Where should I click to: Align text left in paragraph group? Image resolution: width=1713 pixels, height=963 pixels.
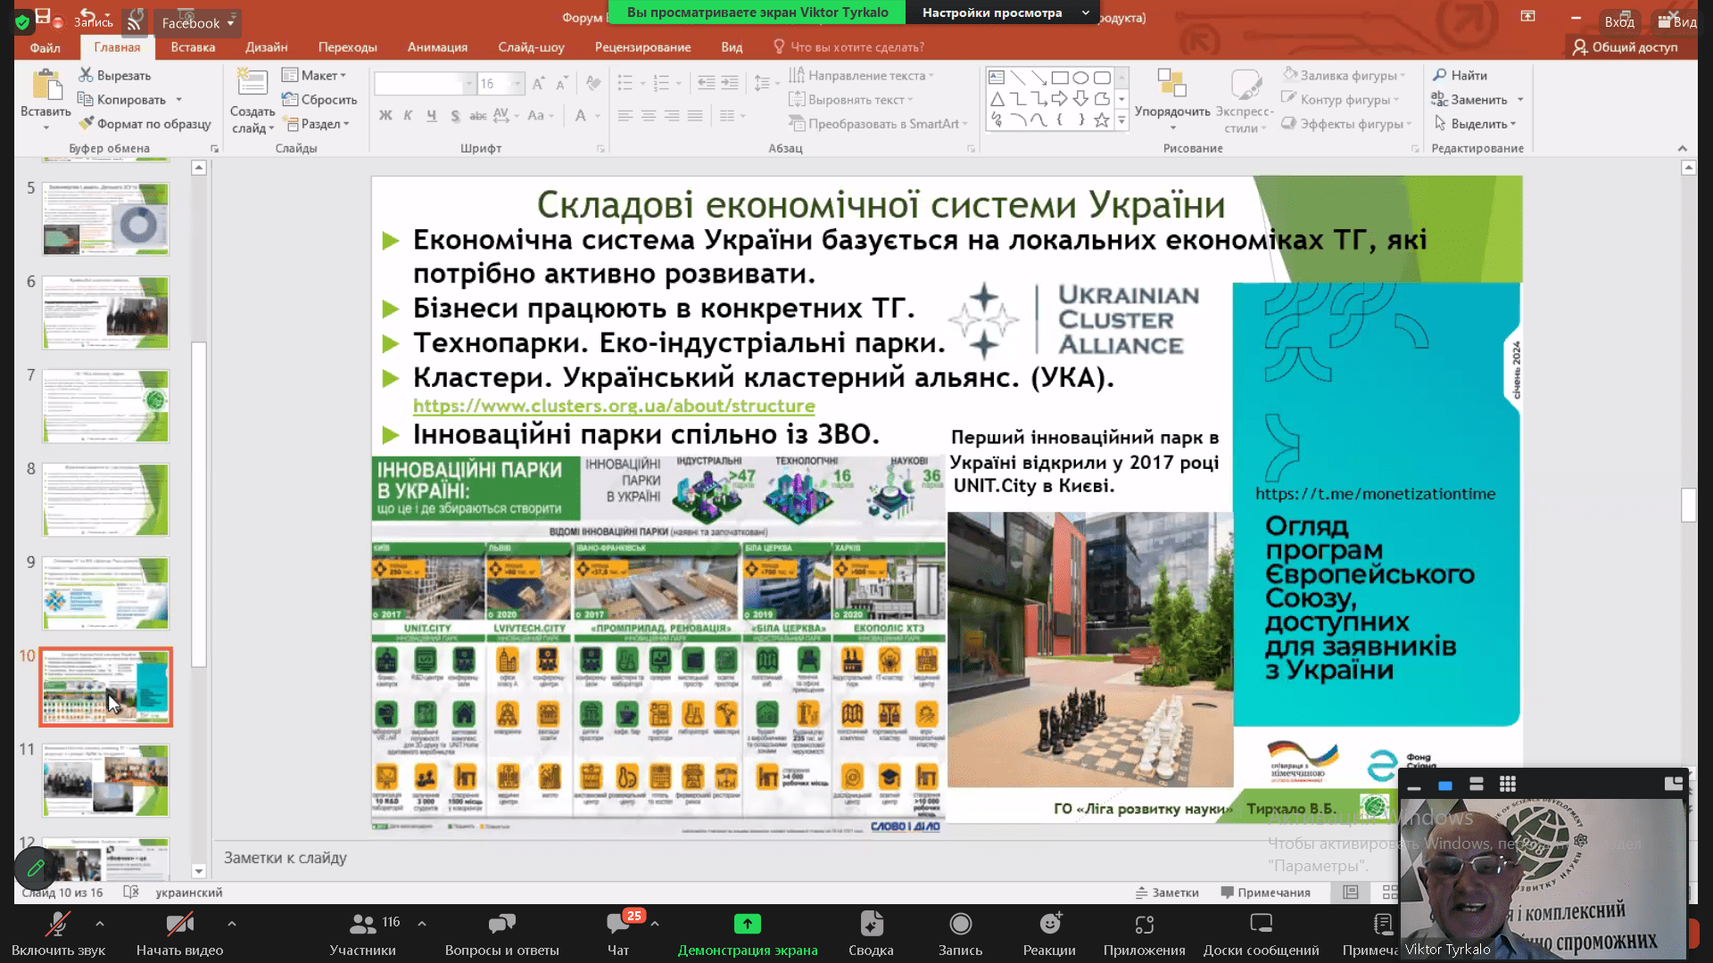click(625, 115)
